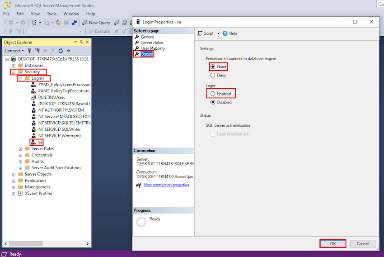Click the Save All disks icon

coord(74,23)
